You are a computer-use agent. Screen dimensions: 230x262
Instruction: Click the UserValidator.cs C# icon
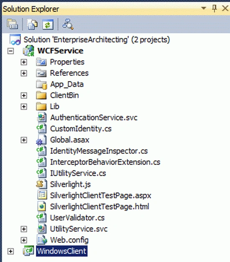pos(41,217)
